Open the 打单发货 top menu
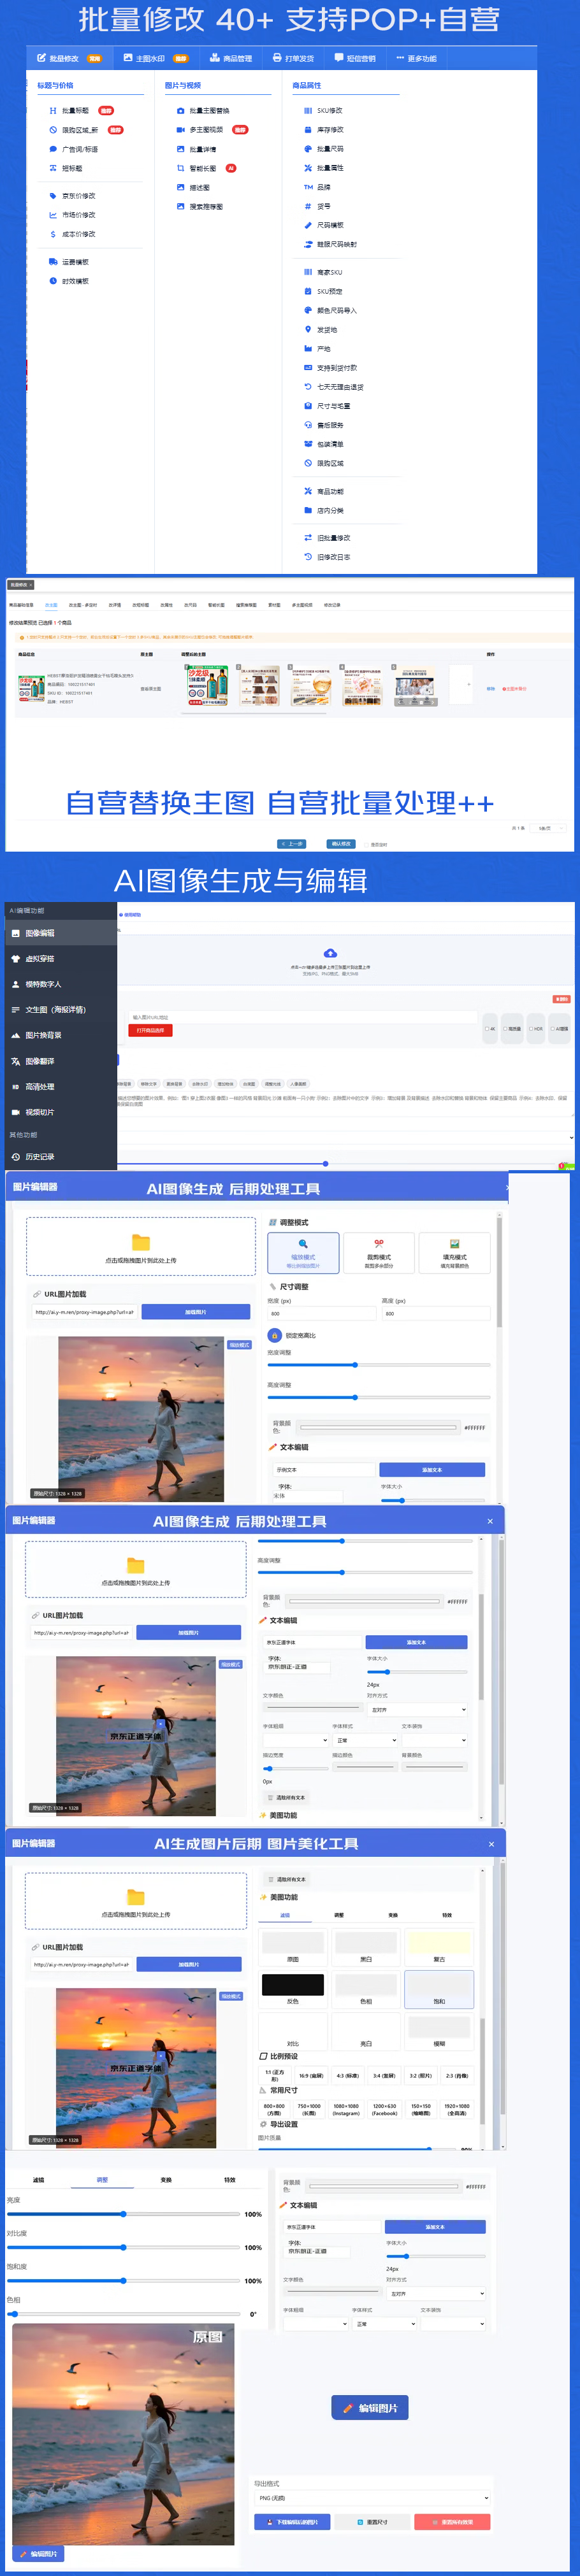Image resolution: width=580 pixels, height=2576 pixels. click(x=293, y=59)
